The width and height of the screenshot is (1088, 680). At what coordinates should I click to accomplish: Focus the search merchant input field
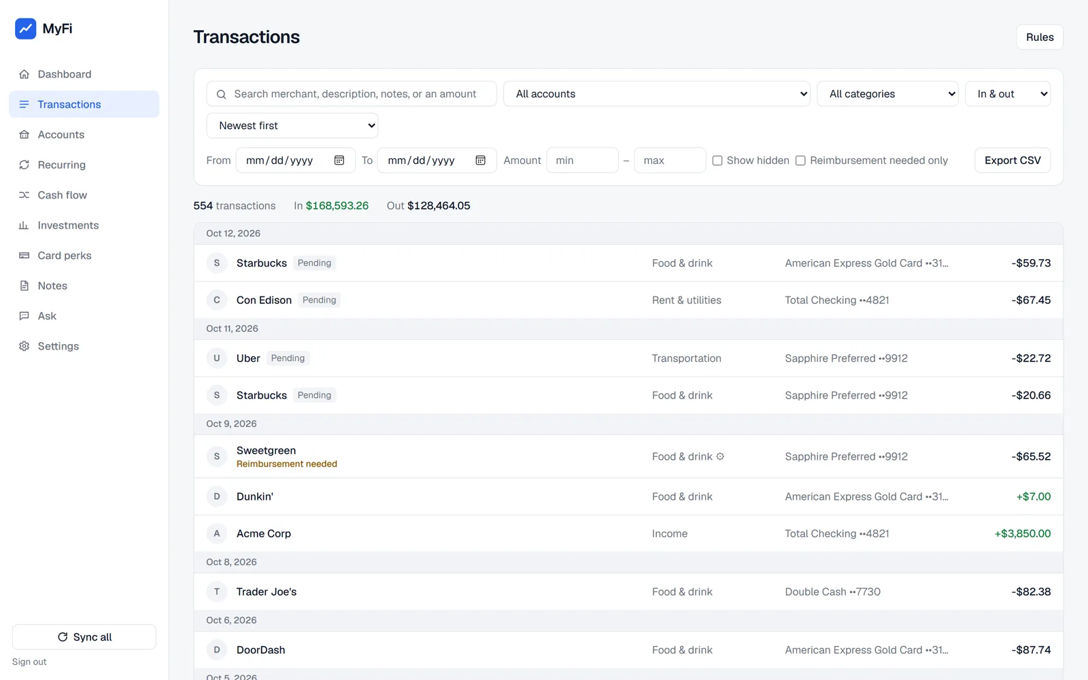352,94
